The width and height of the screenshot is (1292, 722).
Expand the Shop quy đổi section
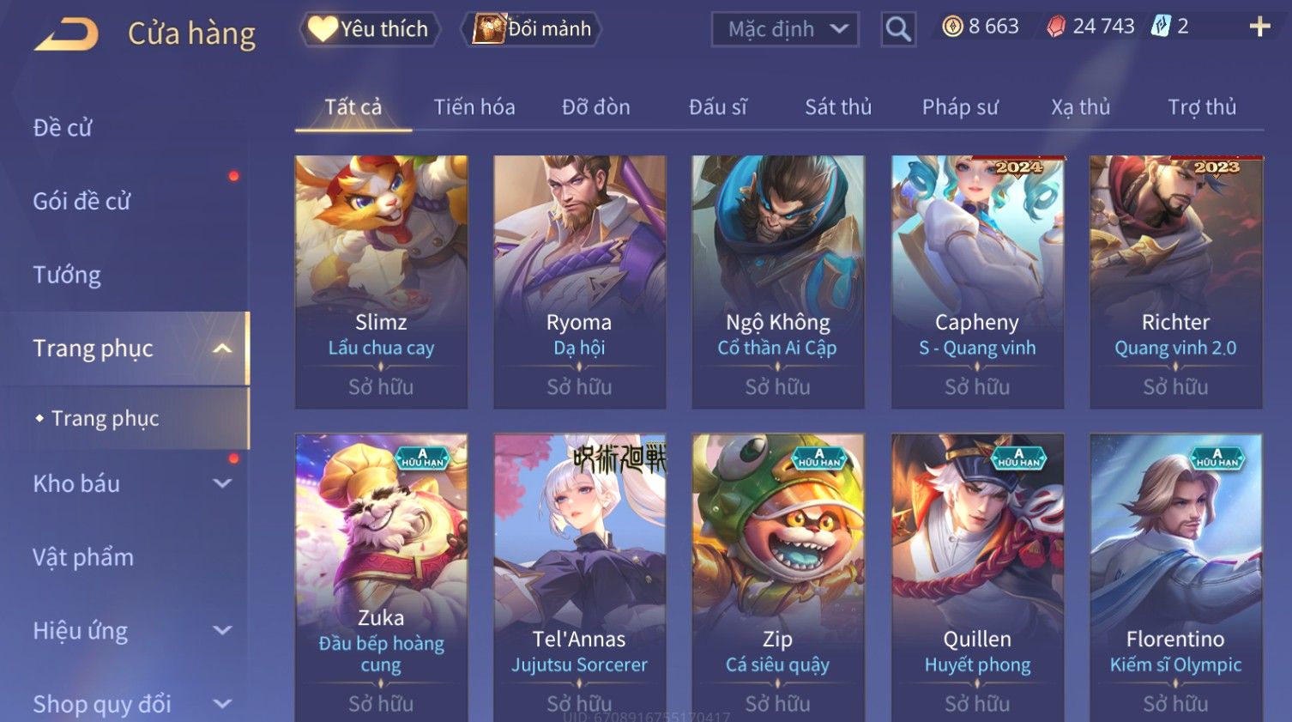pyautogui.click(x=222, y=704)
